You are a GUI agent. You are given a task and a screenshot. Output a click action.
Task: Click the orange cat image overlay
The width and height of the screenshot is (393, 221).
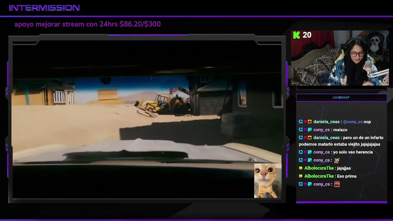coord(268,180)
